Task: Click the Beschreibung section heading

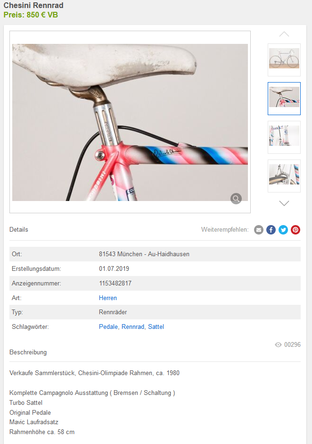Action: pyautogui.click(x=28, y=352)
